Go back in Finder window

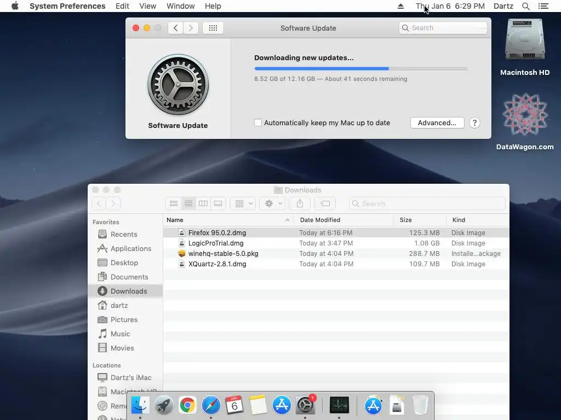[x=99, y=203]
